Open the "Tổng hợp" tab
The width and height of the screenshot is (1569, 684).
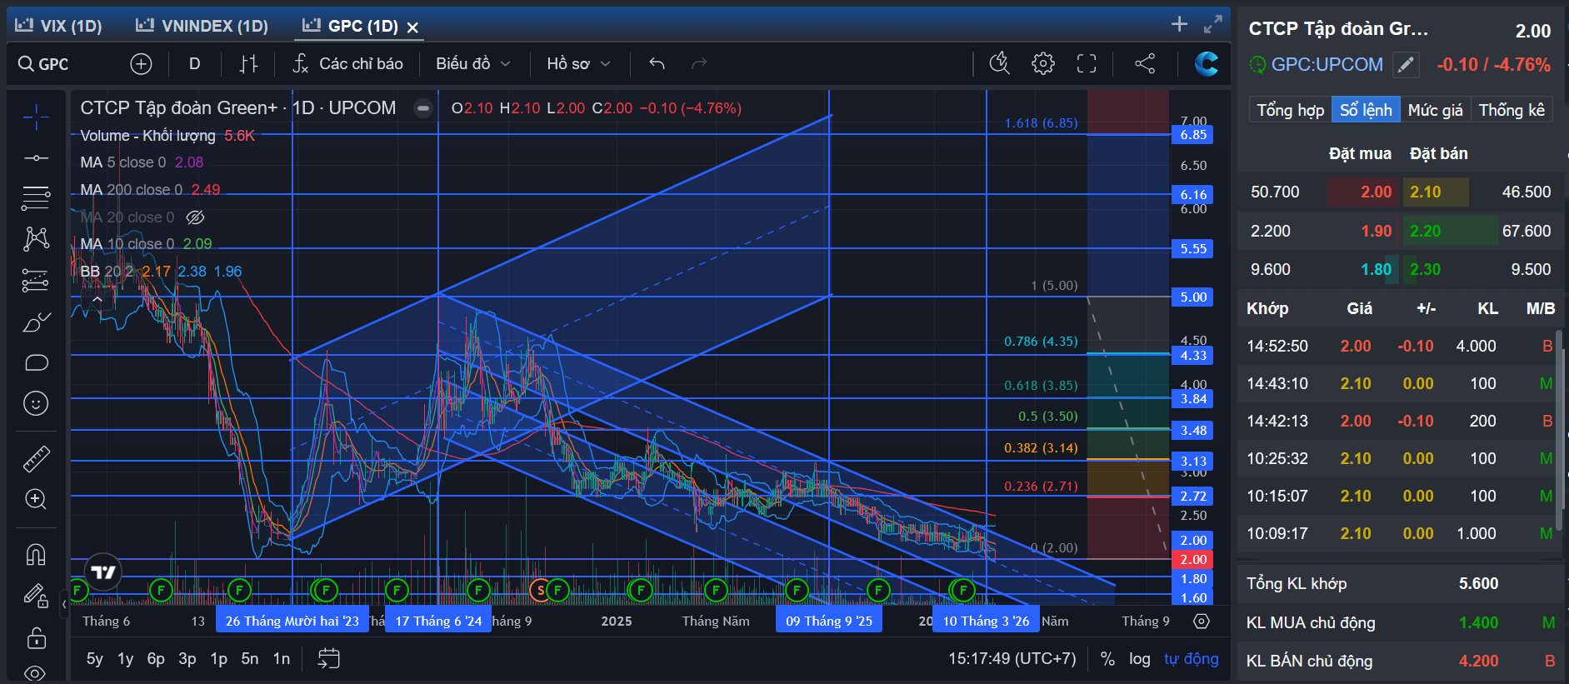coord(1290,110)
